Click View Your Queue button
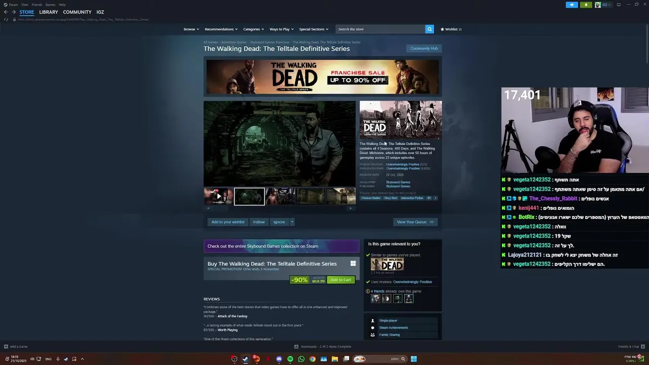Screen dimensions: 649x365 (x=415, y=222)
